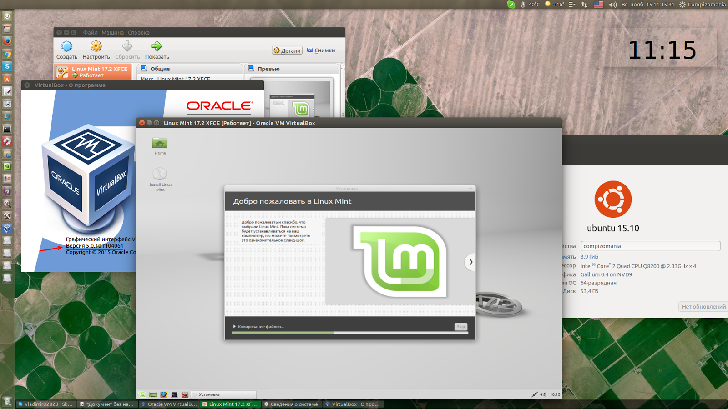Click the compizomania device name field
The height and width of the screenshot is (409, 728).
[x=651, y=246]
